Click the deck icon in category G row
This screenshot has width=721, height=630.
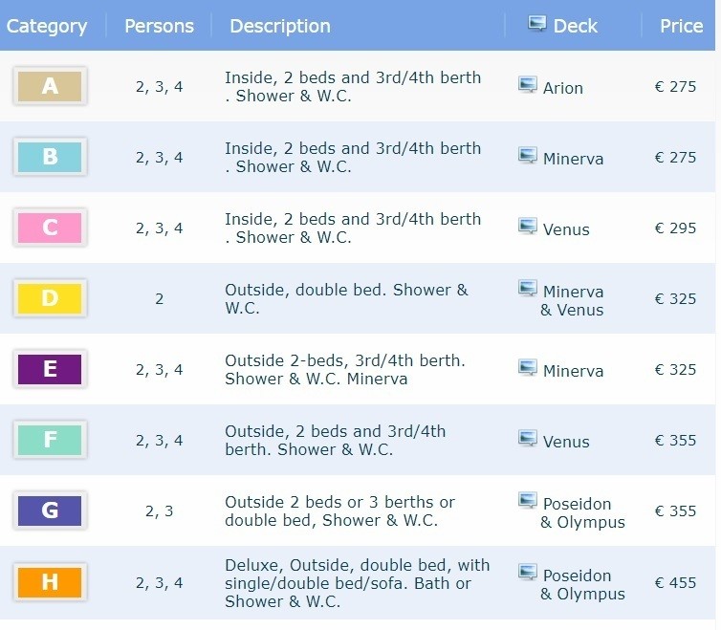coord(528,500)
